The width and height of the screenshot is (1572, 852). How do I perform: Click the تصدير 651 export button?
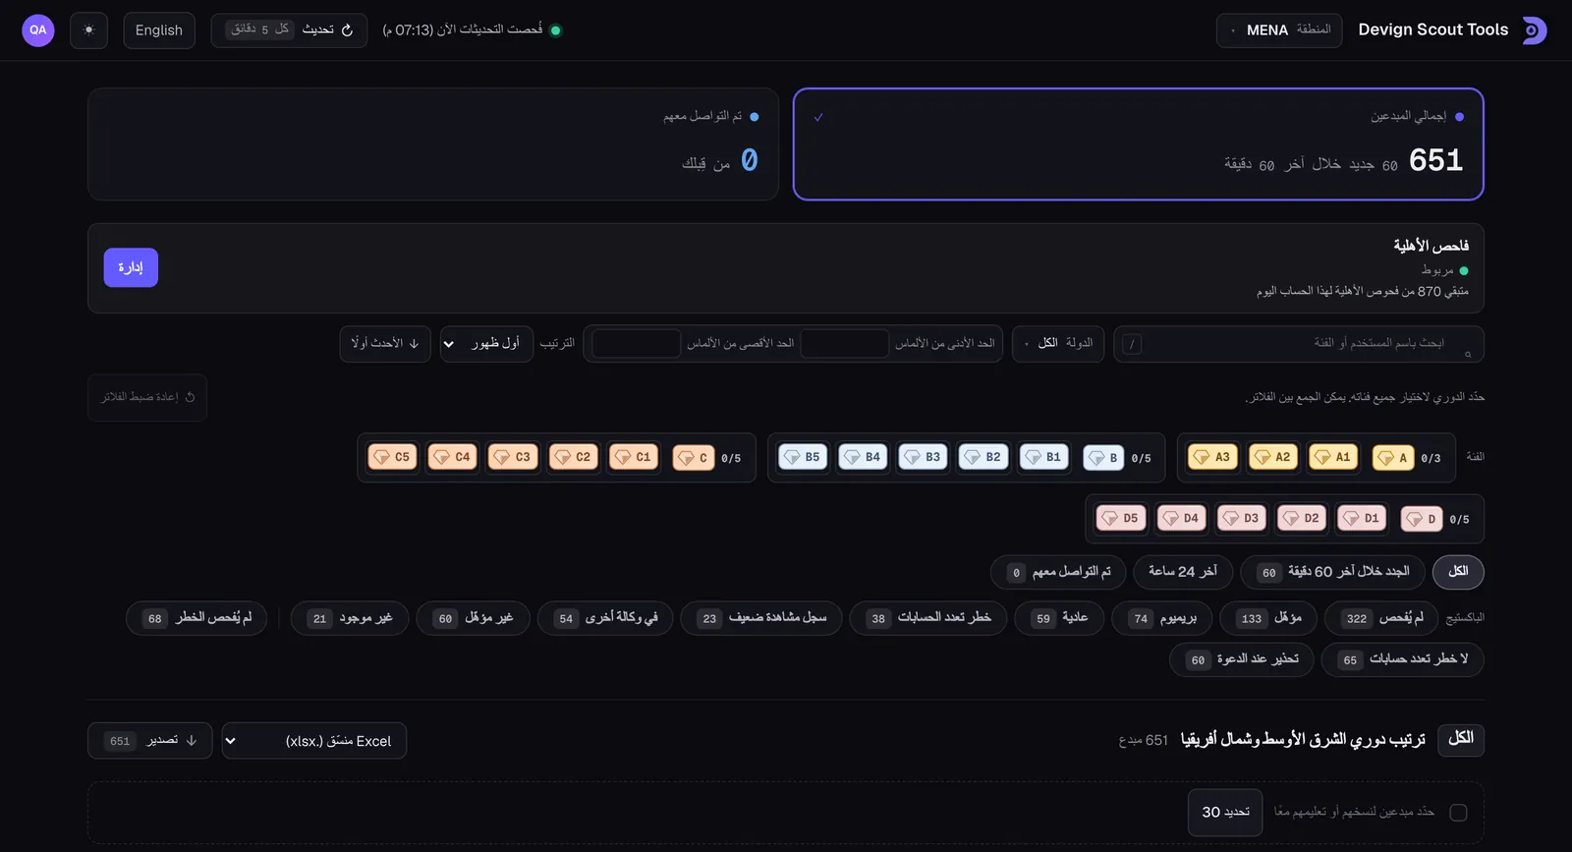coord(149,741)
